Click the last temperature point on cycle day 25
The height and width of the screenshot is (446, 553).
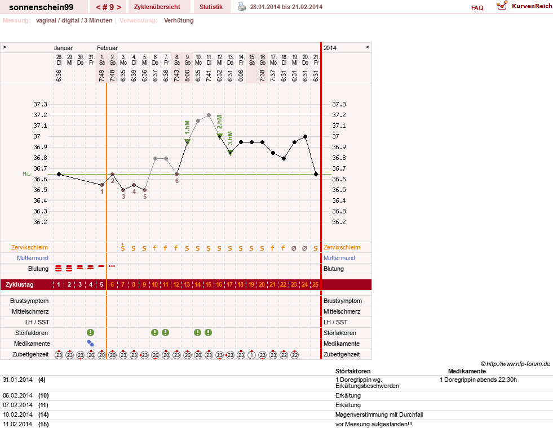coord(316,175)
